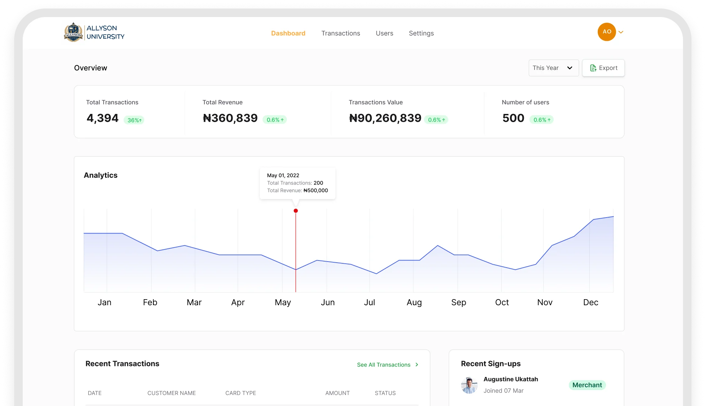Click Augustine Ukattah's profile photo

[469, 385]
